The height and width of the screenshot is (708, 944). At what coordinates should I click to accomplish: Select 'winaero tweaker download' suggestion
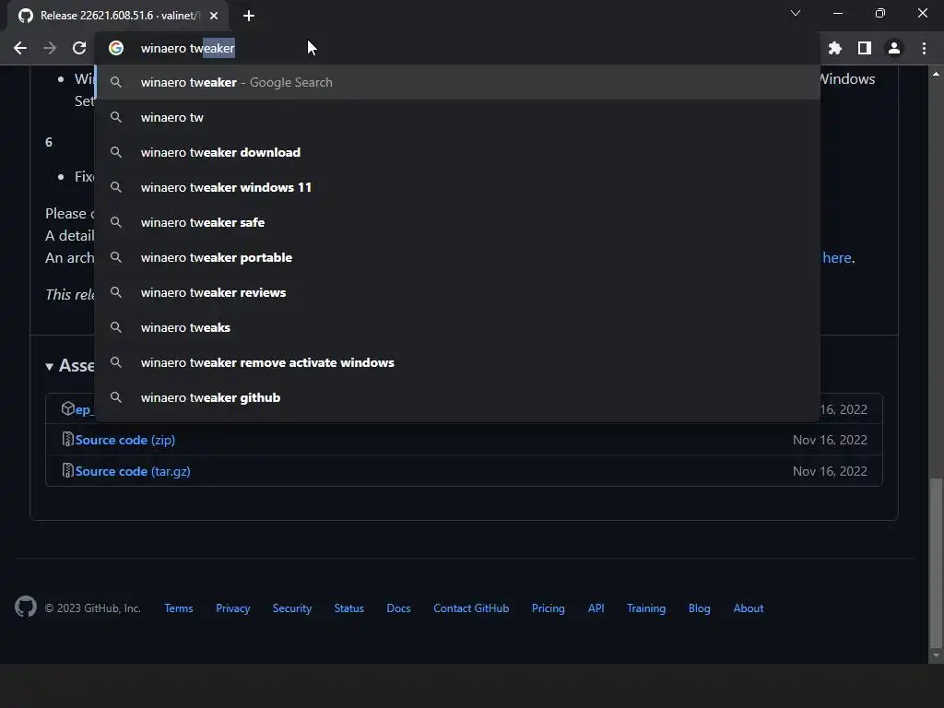click(x=457, y=152)
